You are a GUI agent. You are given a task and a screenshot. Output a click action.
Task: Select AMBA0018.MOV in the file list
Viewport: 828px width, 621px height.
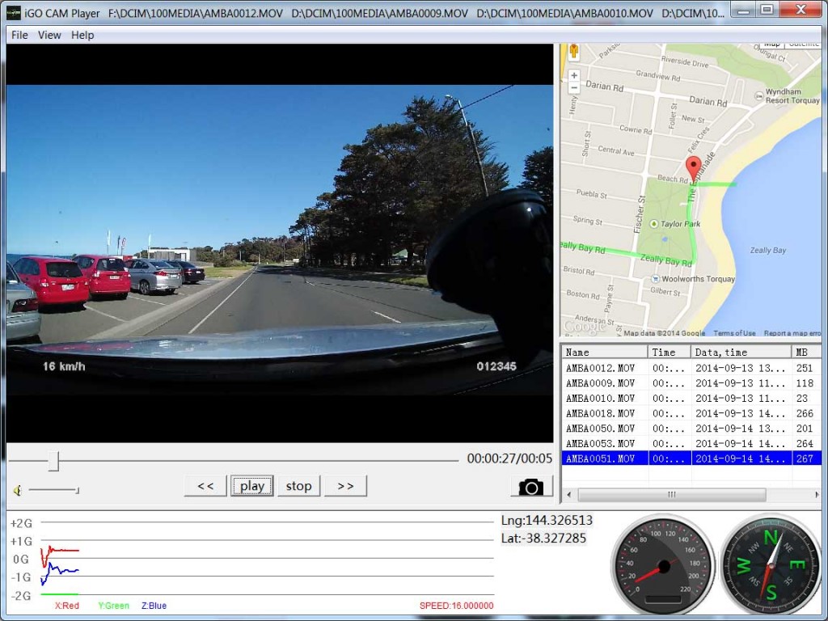[600, 413]
